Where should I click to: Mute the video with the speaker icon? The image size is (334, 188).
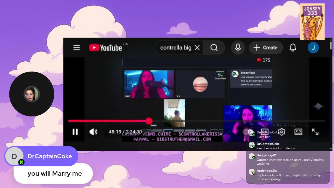click(93, 132)
